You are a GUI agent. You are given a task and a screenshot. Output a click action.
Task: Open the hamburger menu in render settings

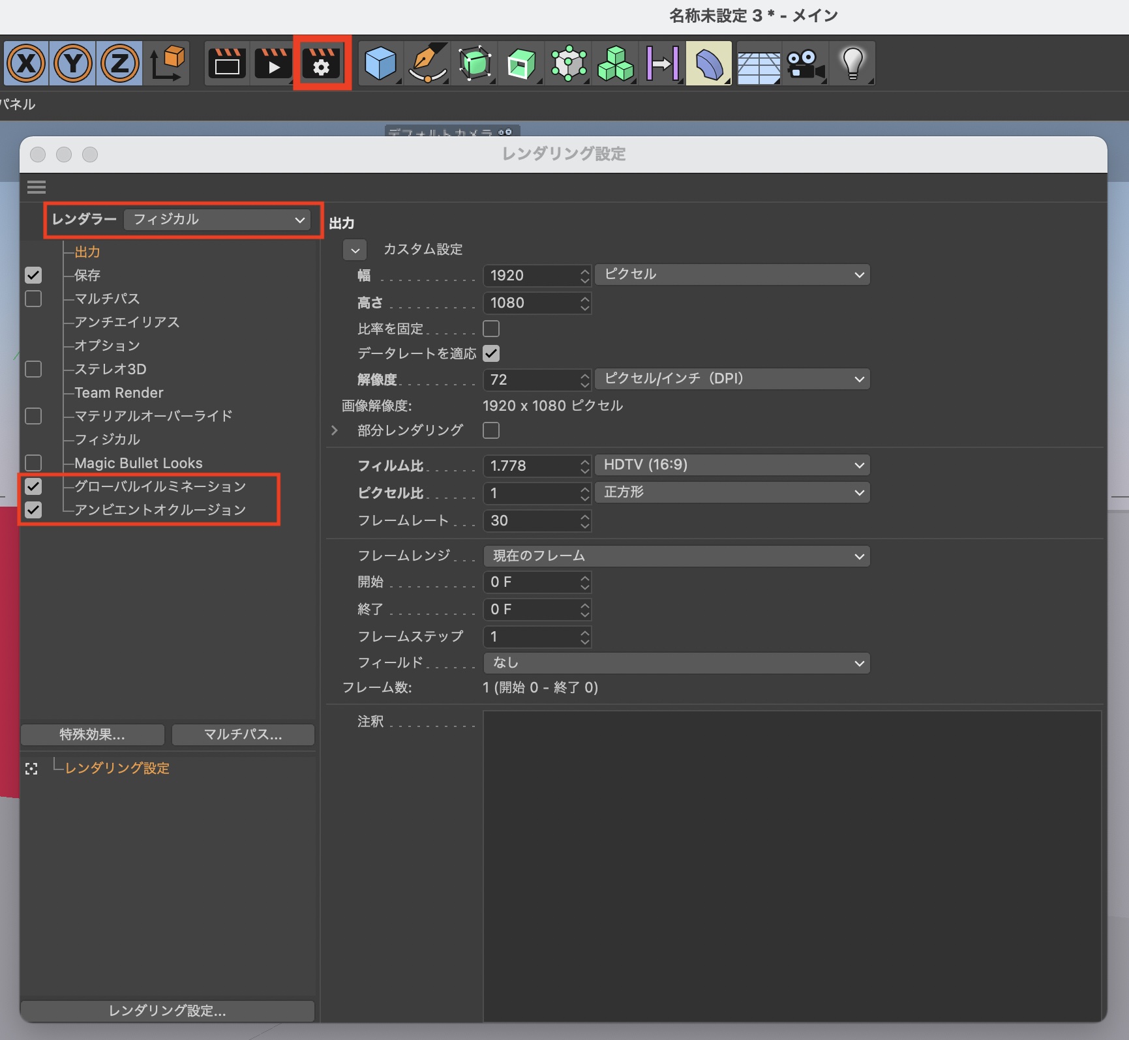click(x=37, y=188)
